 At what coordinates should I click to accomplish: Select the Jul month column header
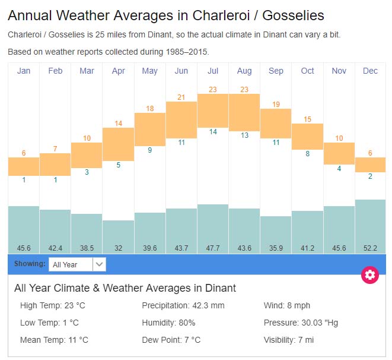point(213,71)
